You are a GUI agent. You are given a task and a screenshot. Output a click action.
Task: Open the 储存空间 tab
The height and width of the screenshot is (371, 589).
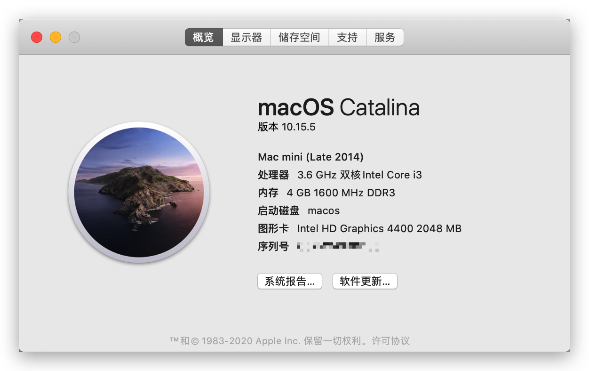click(299, 37)
